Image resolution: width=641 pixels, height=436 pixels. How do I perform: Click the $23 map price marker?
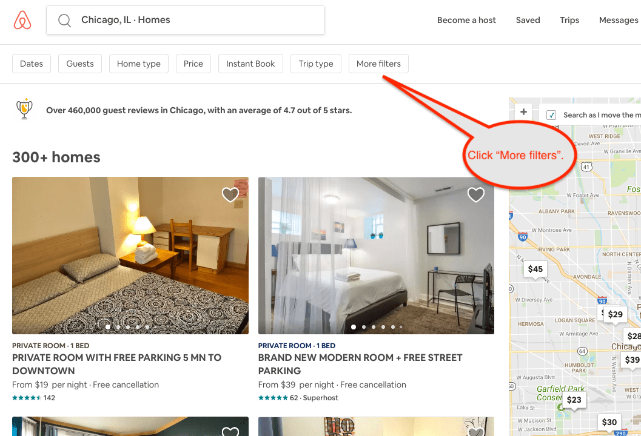574,400
